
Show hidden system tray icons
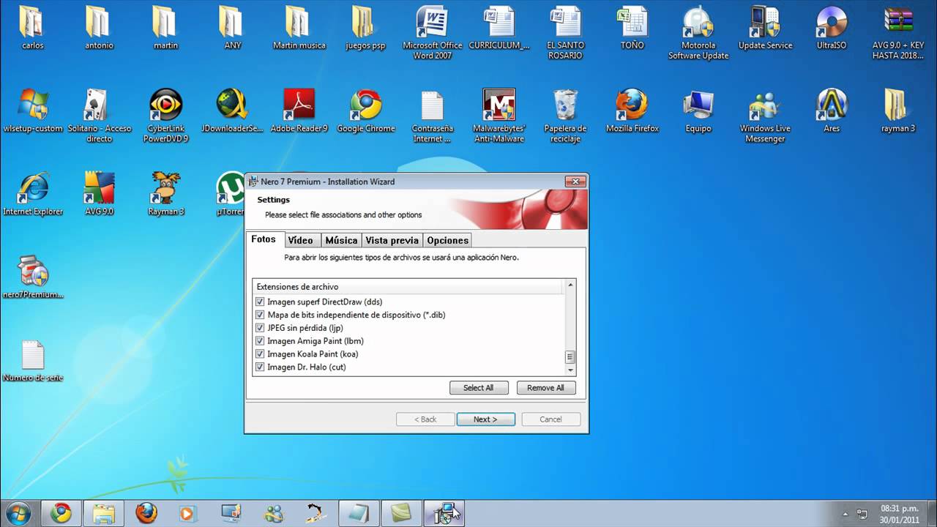(845, 514)
